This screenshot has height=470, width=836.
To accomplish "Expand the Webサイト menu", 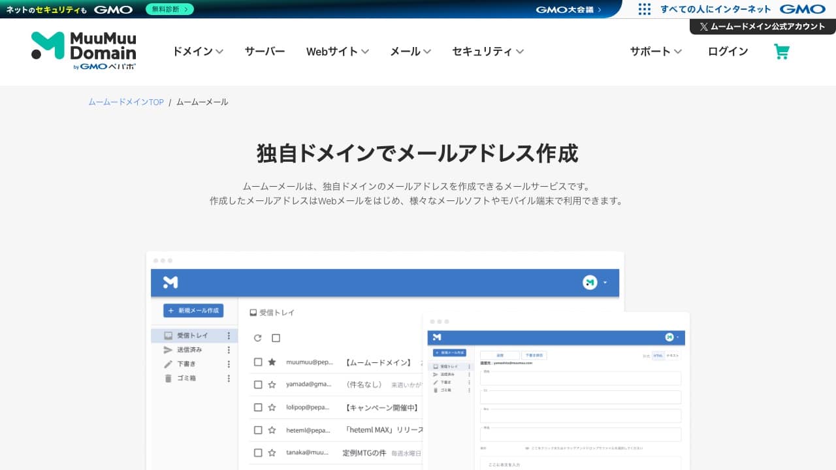I will [x=338, y=52].
